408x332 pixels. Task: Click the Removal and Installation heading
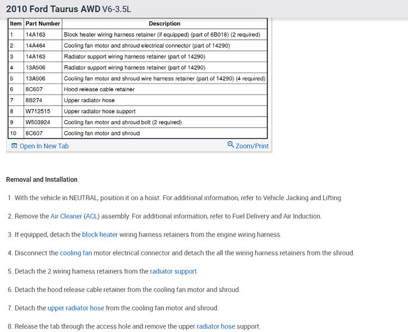(41, 179)
